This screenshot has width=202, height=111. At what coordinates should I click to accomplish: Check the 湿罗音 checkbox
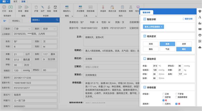(x=164, y=97)
